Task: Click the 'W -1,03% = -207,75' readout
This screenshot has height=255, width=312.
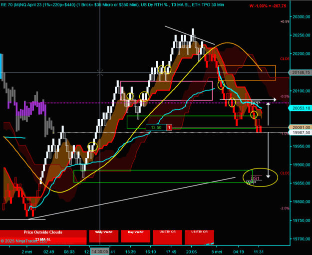Action: (268, 6)
